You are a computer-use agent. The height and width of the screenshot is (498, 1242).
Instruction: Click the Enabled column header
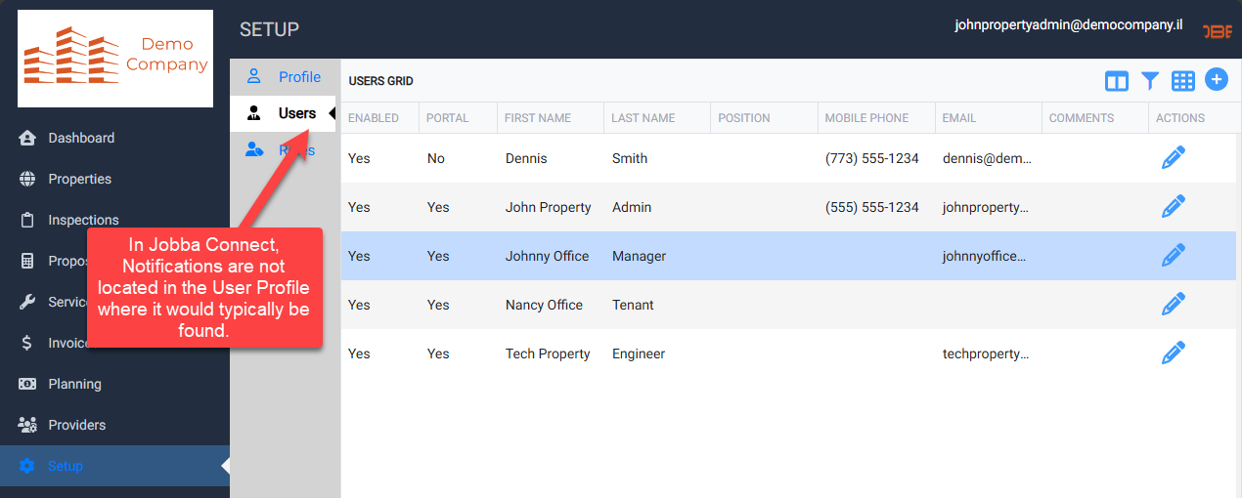373,118
